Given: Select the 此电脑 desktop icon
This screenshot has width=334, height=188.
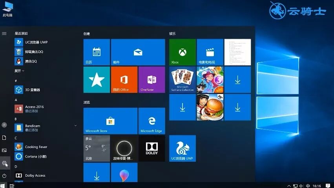Looking at the screenshot, I should pos(7,9).
